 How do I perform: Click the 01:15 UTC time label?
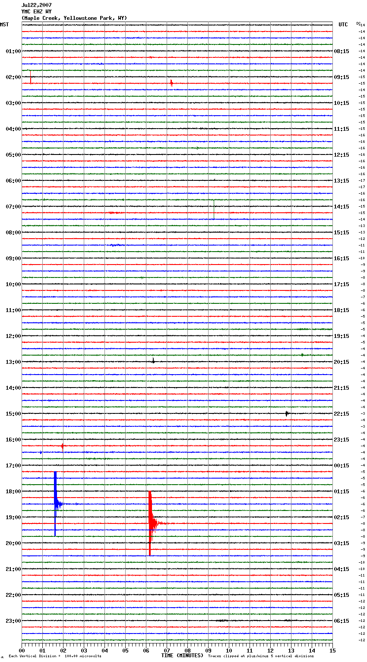pyautogui.click(x=342, y=492)
